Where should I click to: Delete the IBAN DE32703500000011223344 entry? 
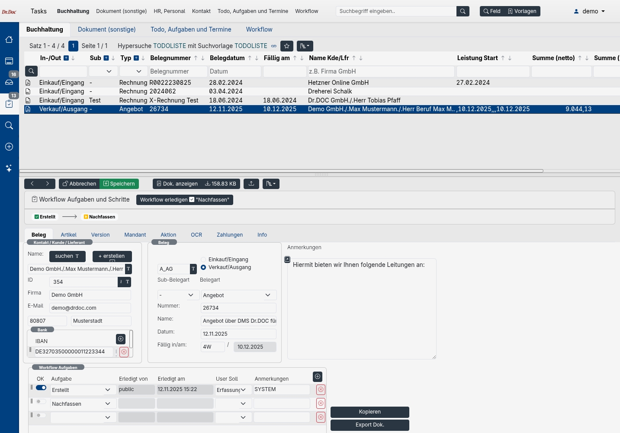click(124, 352)
